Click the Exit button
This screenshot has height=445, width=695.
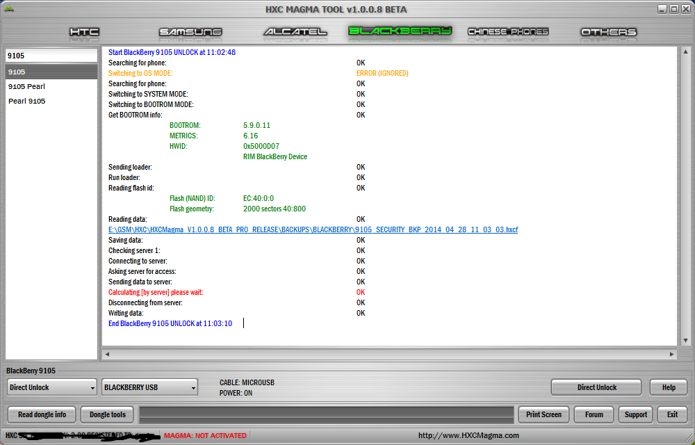pyautogui.click(x=672, y=415)
